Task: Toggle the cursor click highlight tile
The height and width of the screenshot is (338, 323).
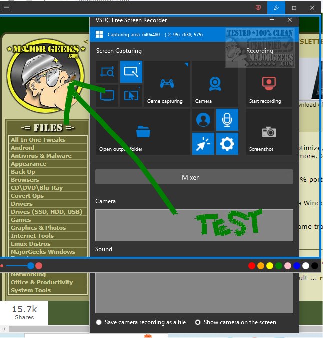Action: click(203, 144)
